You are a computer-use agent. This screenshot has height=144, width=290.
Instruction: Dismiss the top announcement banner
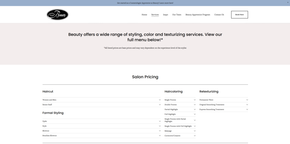(x=288, y=2)
